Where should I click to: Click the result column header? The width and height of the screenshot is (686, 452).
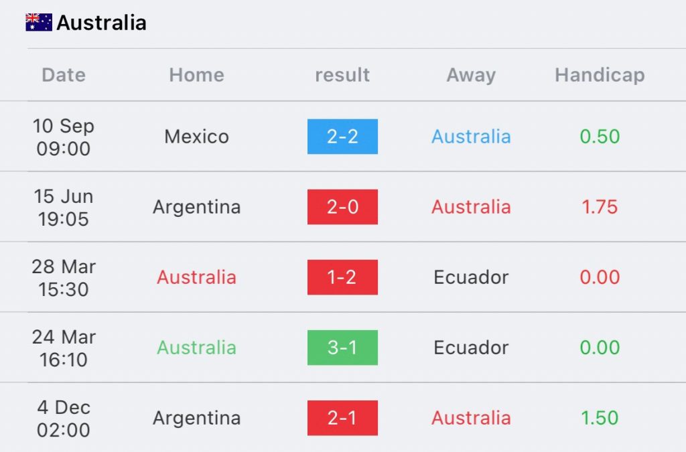pos(342,75)
